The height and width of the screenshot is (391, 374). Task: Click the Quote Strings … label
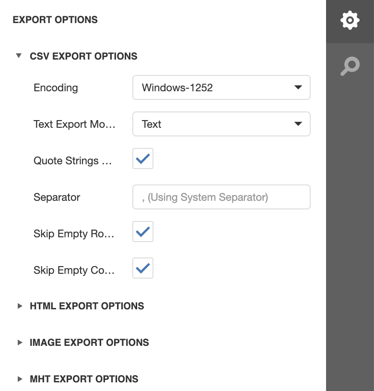pos(73,161)
